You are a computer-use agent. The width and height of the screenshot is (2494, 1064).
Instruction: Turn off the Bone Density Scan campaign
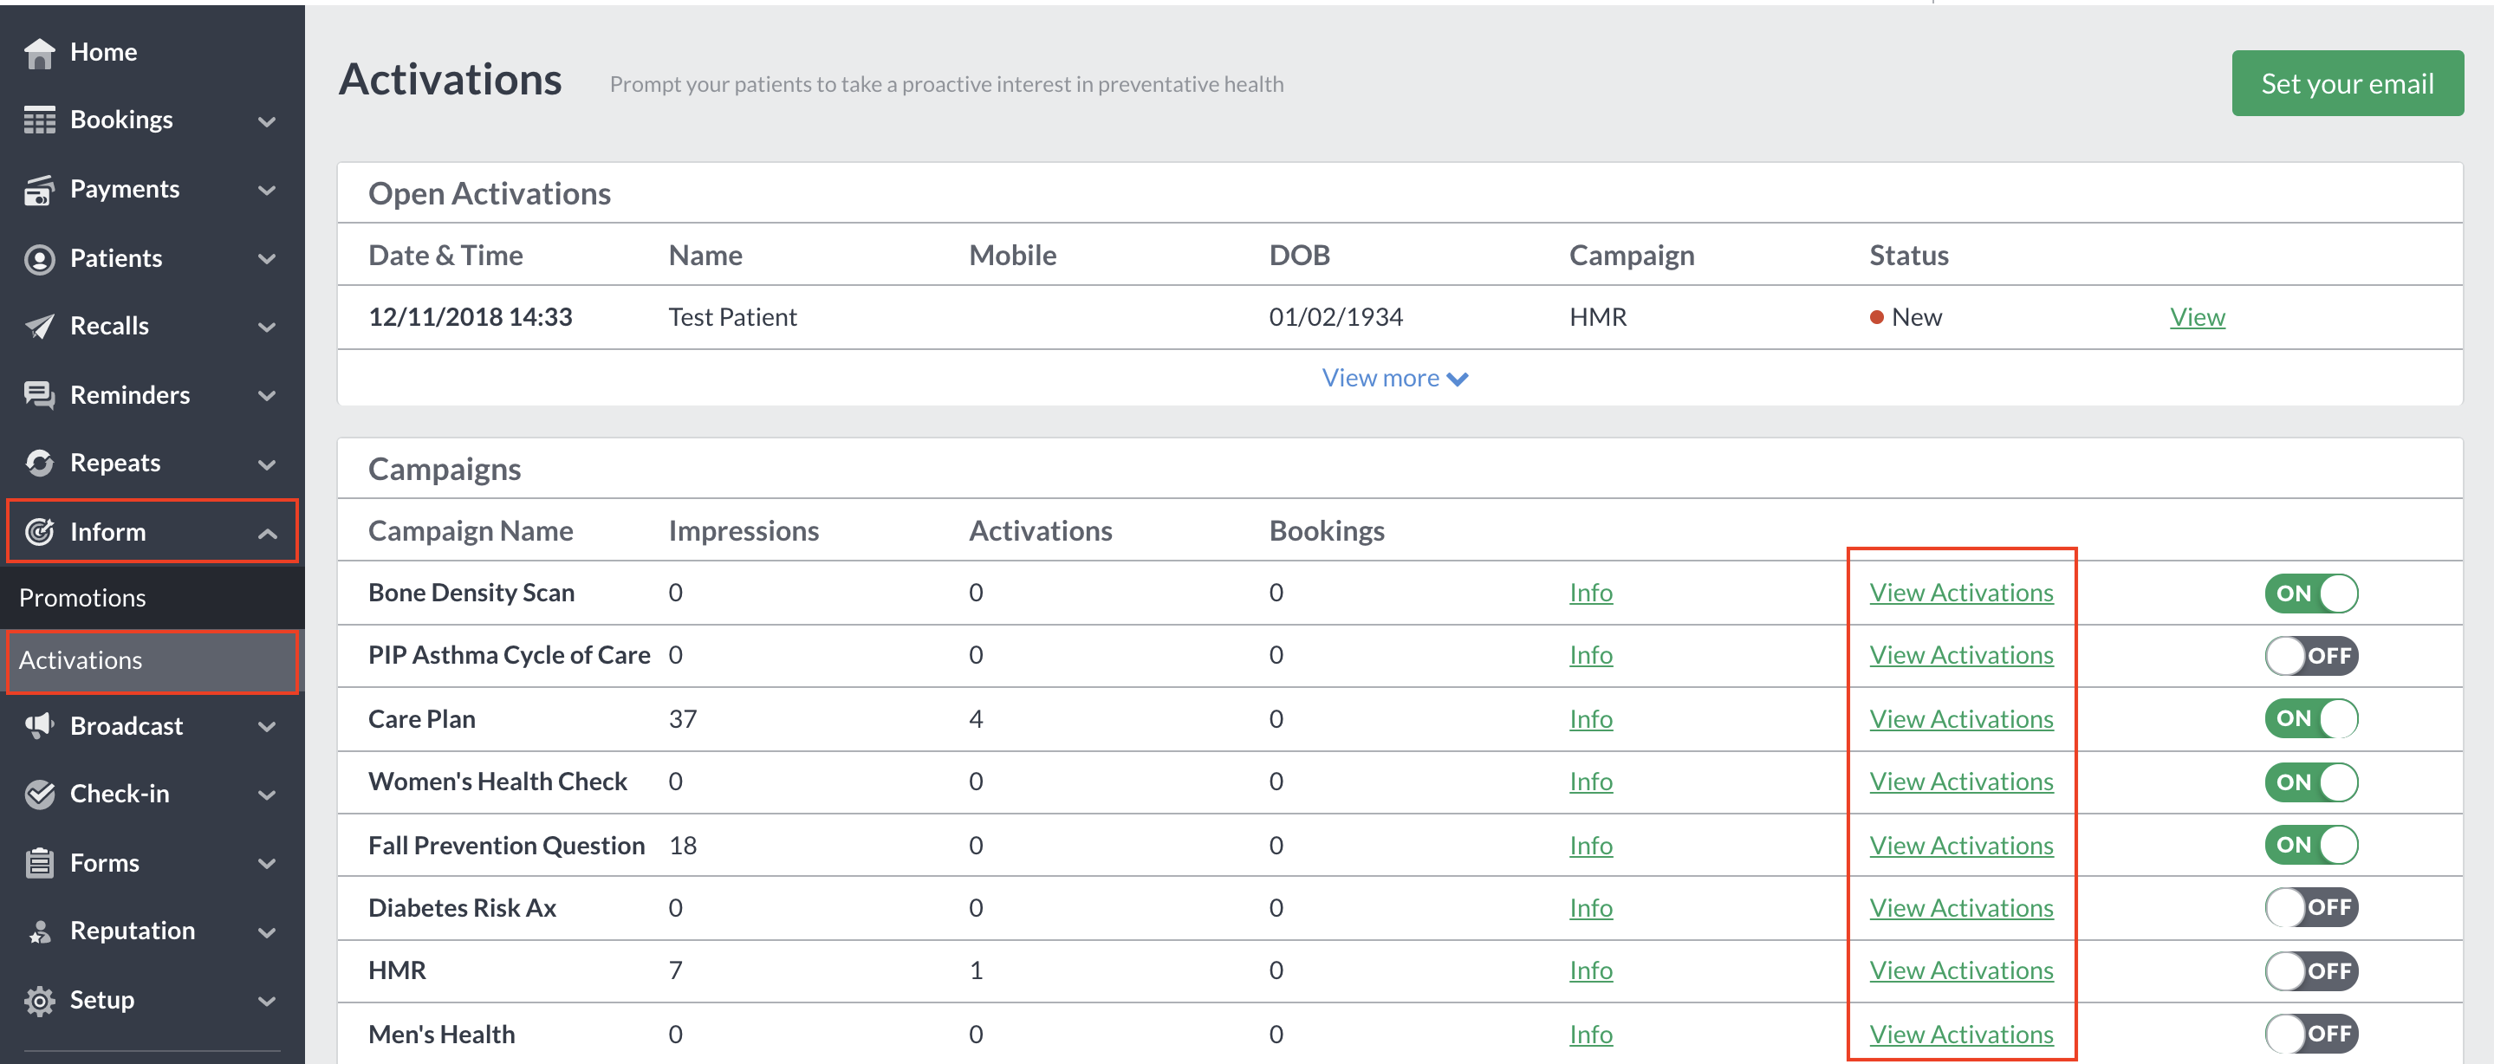2311,594
